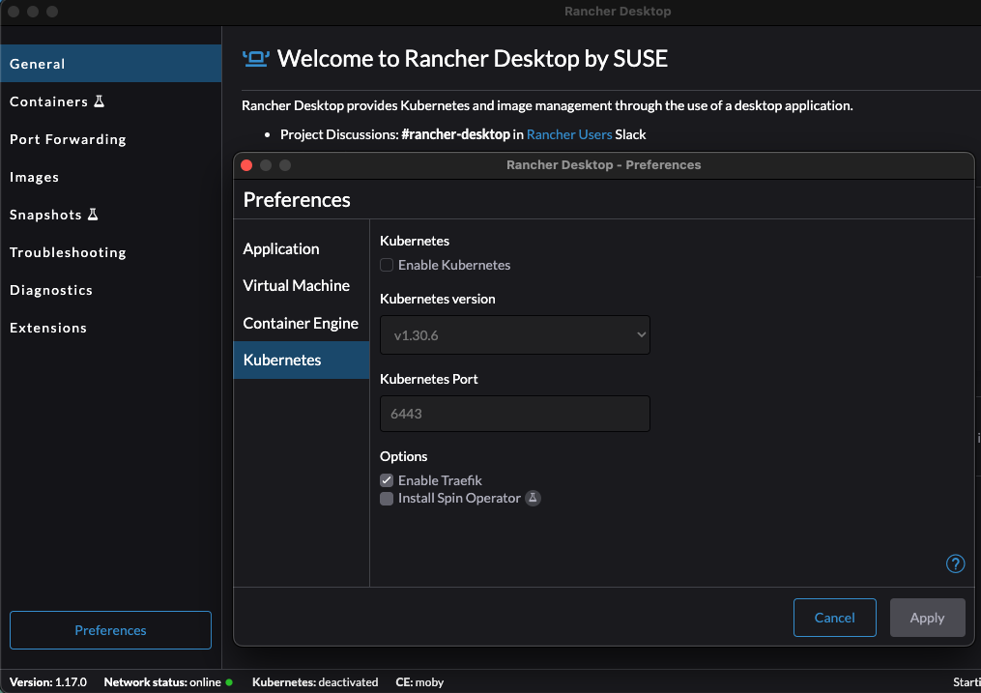Uncheck the Enable Traefik option
Screen dimensions: 981x693
[387, 480]
